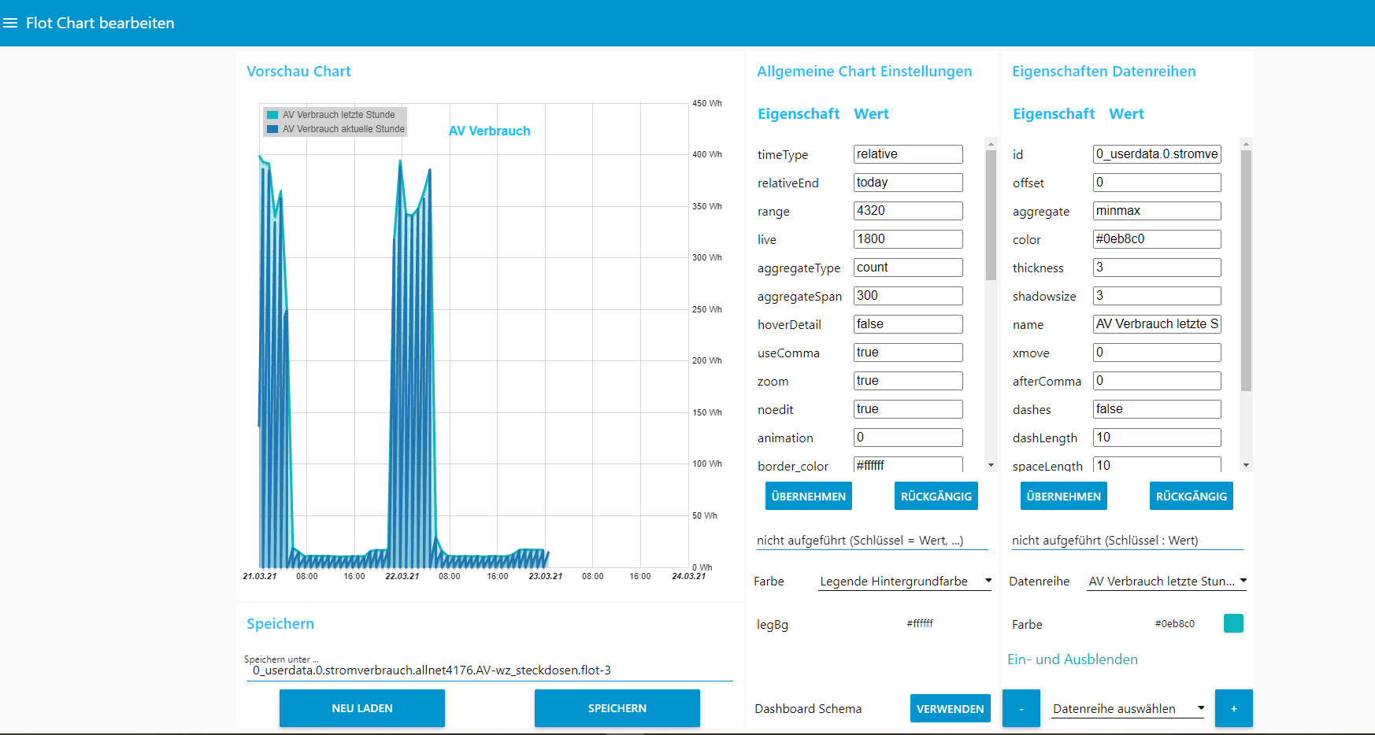Image resolution: width=1375 pixels, height=735 pixels.
Task: Click the Farbe #0eb8c0 value text
Action: (x=1175, y=623)
